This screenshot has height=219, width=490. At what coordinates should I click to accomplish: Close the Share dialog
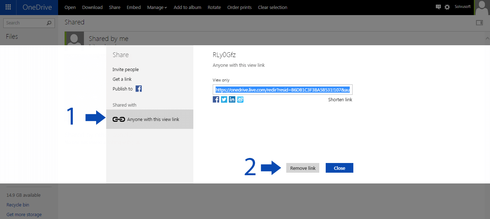point(339,168)
